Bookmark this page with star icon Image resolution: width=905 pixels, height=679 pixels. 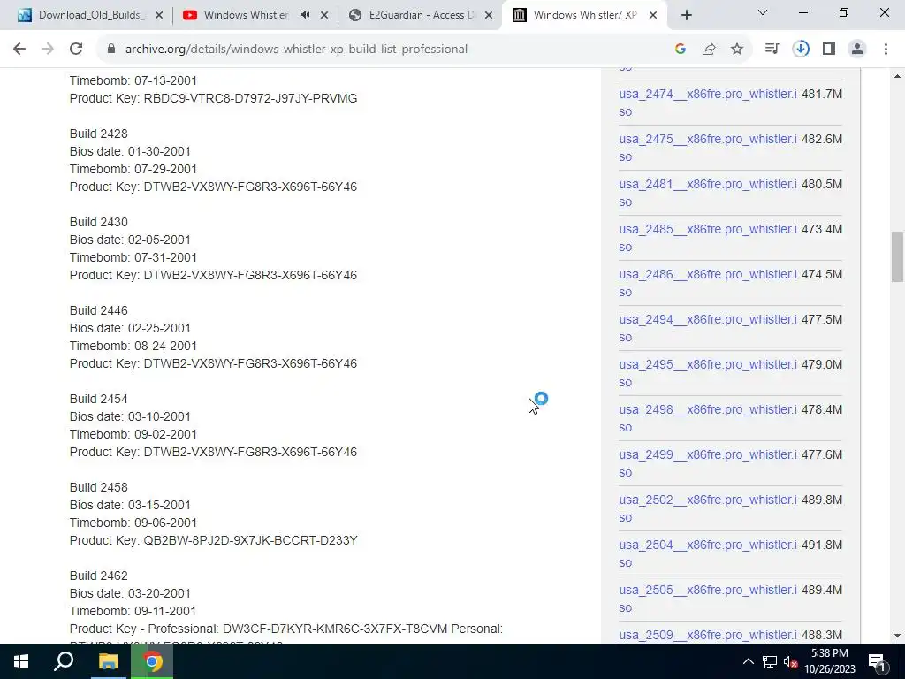pyautogui.click(x=737, y=50)
